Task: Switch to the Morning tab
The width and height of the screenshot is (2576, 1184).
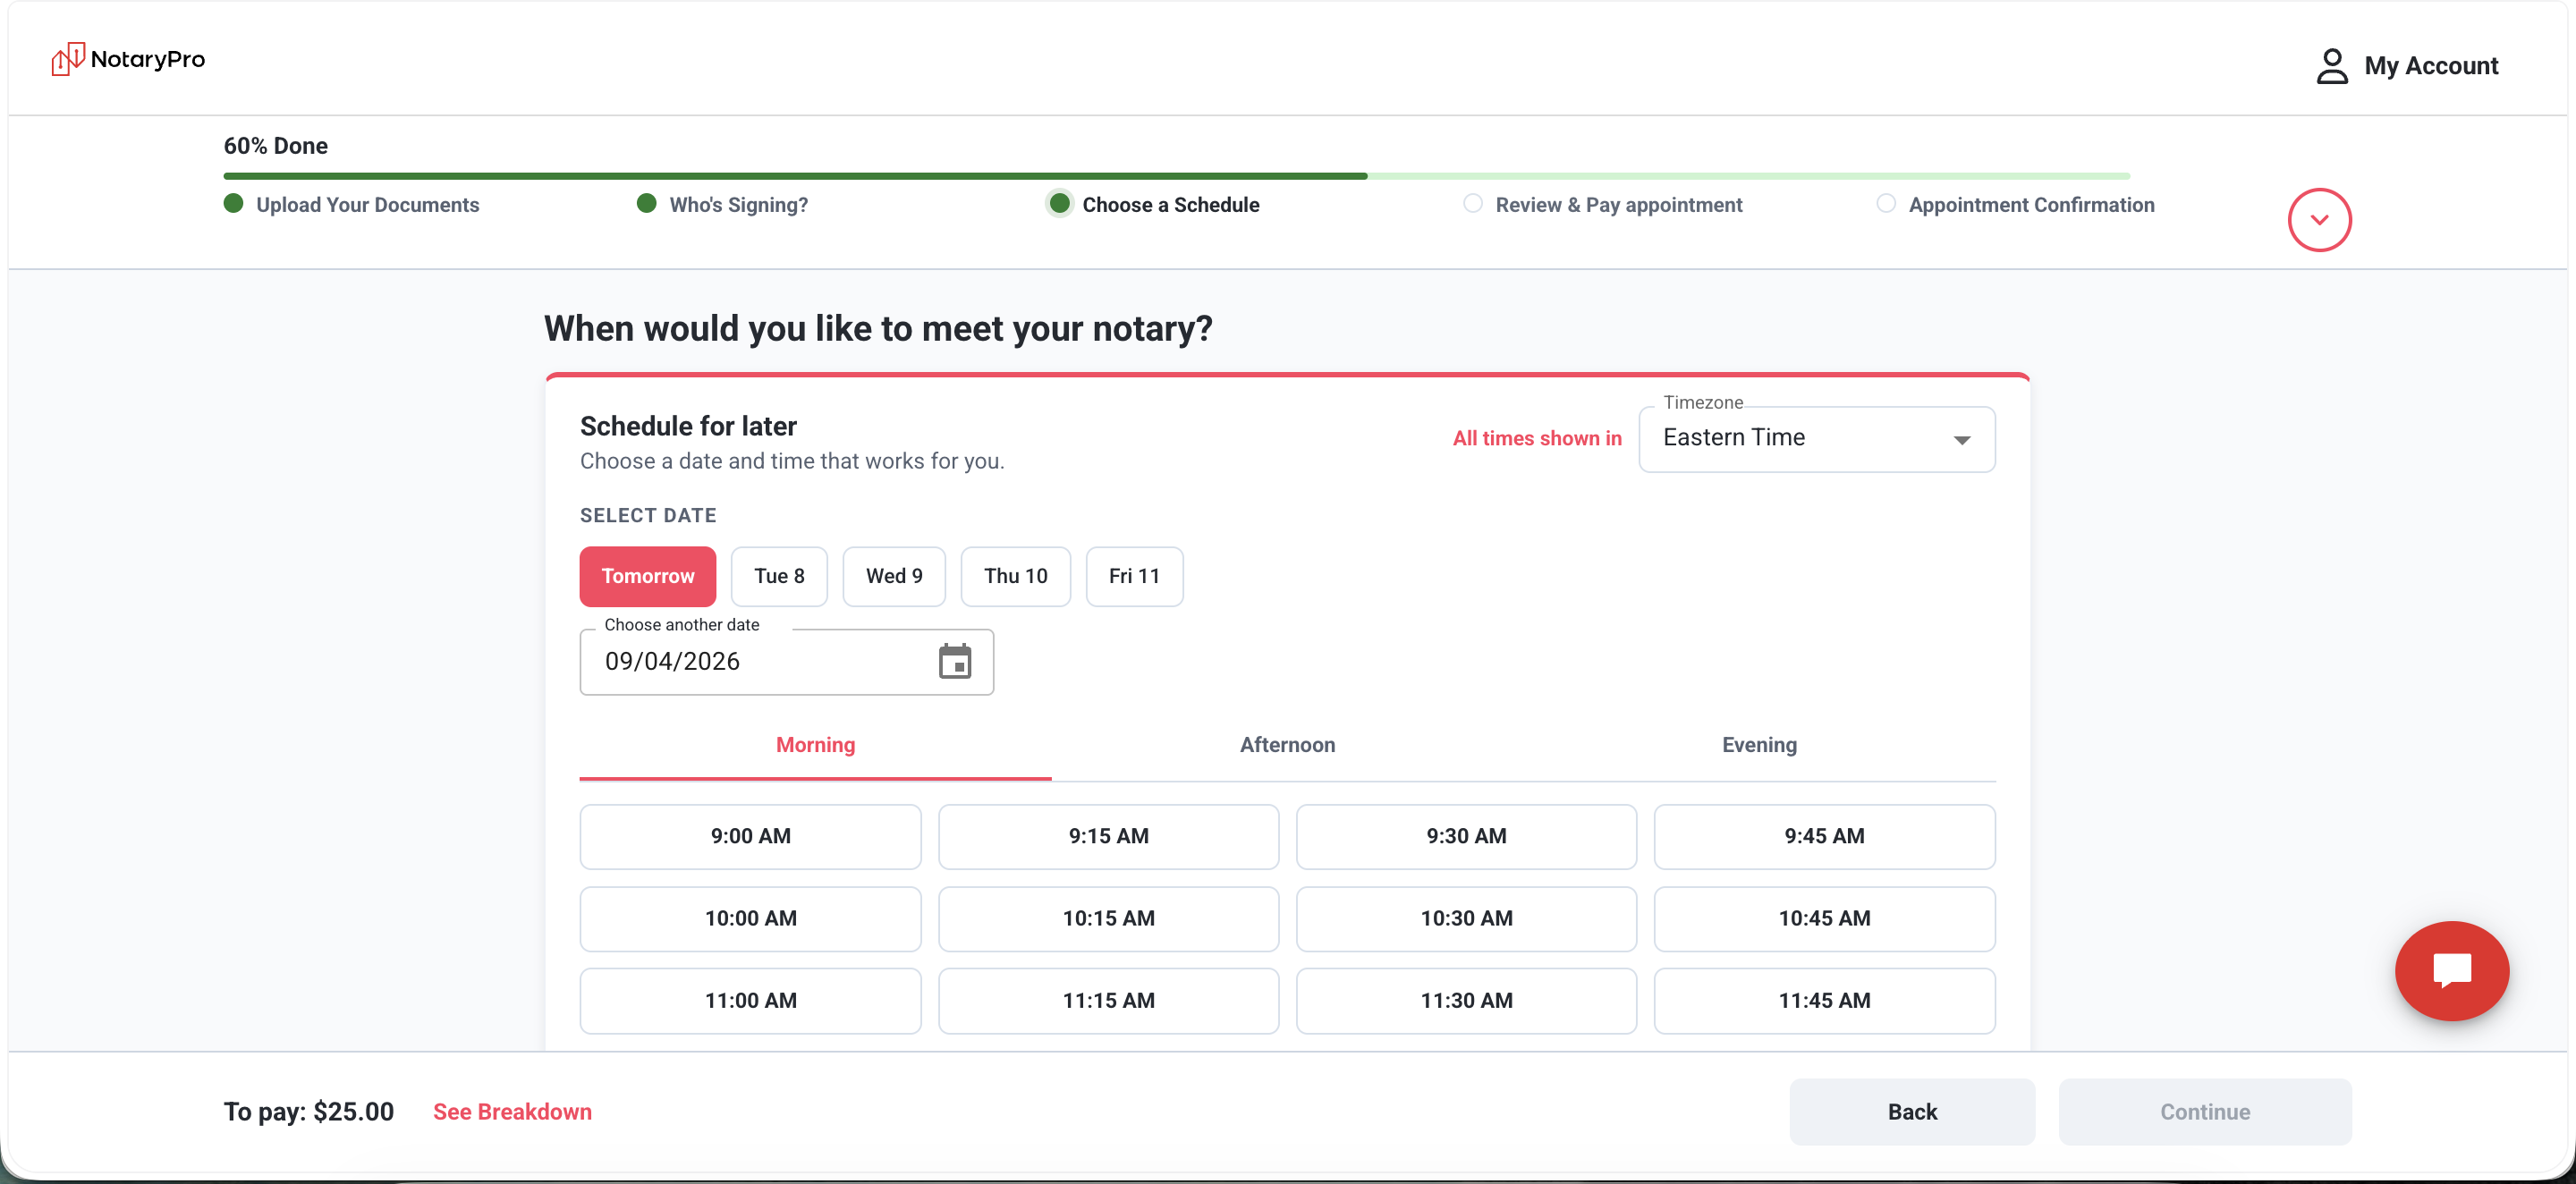Action: (815, 745)
